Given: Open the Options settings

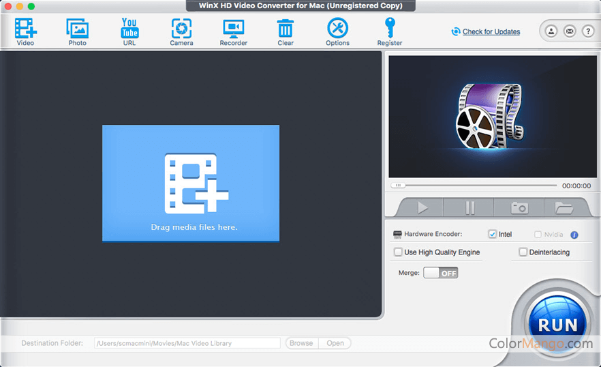Looking at the screenshot, I should (338, 32).
